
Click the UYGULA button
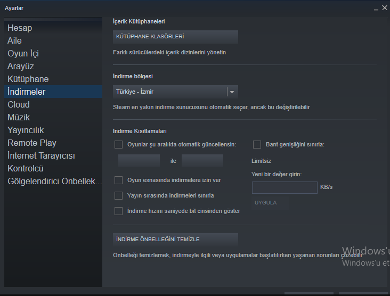coord(270,203)
